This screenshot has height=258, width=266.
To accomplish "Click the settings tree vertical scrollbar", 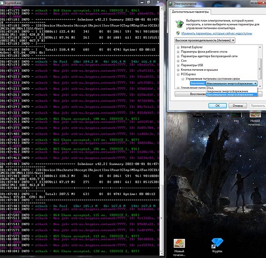I will click(260, 67).
